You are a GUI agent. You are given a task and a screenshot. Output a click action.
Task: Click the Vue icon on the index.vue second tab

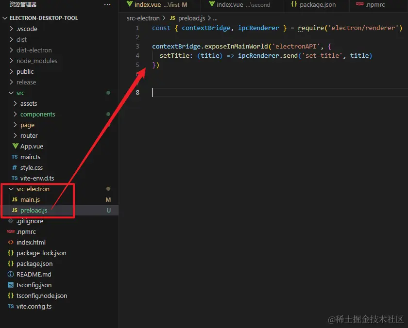point(212,4)
